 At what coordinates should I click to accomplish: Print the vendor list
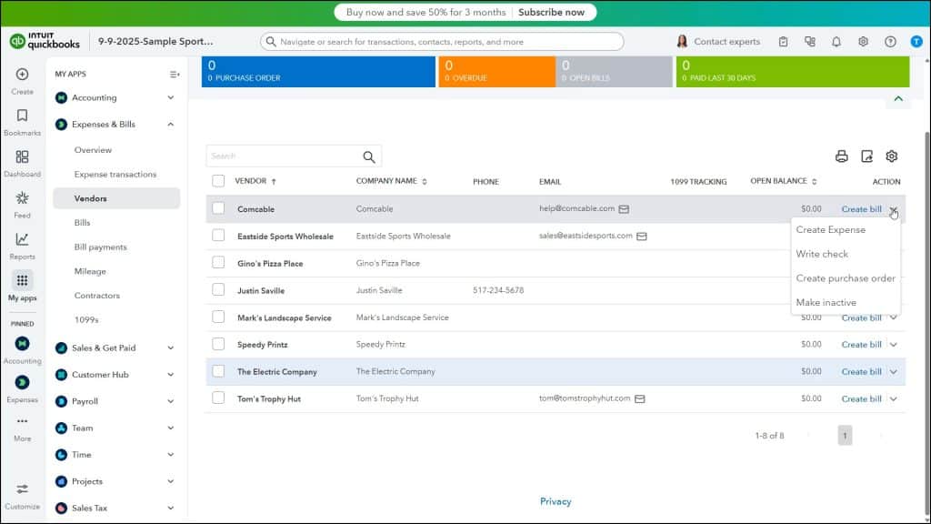coord(841,156)
